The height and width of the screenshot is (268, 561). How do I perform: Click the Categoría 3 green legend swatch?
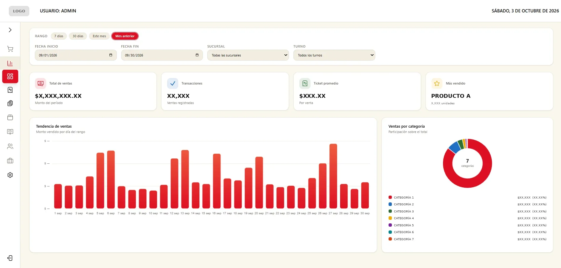(x=390, y=211)
